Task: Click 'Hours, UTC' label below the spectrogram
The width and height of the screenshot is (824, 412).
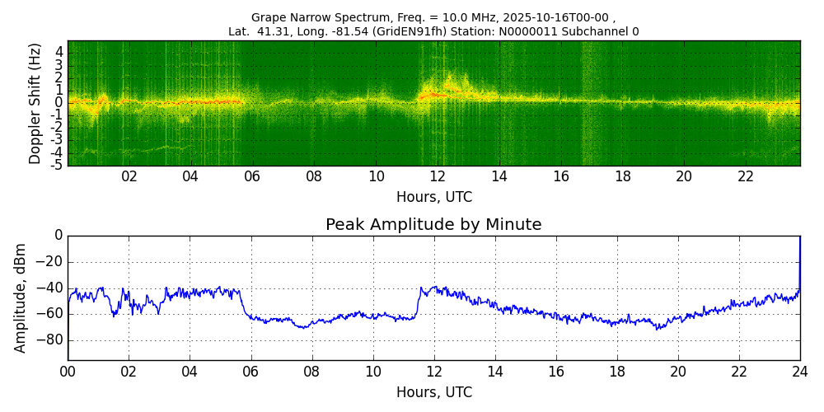Action: pos(434,198)
